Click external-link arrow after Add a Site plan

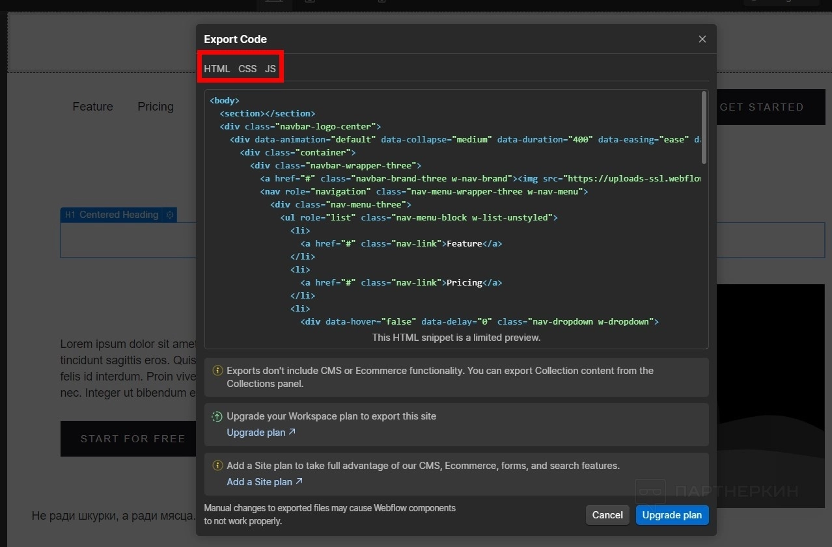click(x=299, y=482)
